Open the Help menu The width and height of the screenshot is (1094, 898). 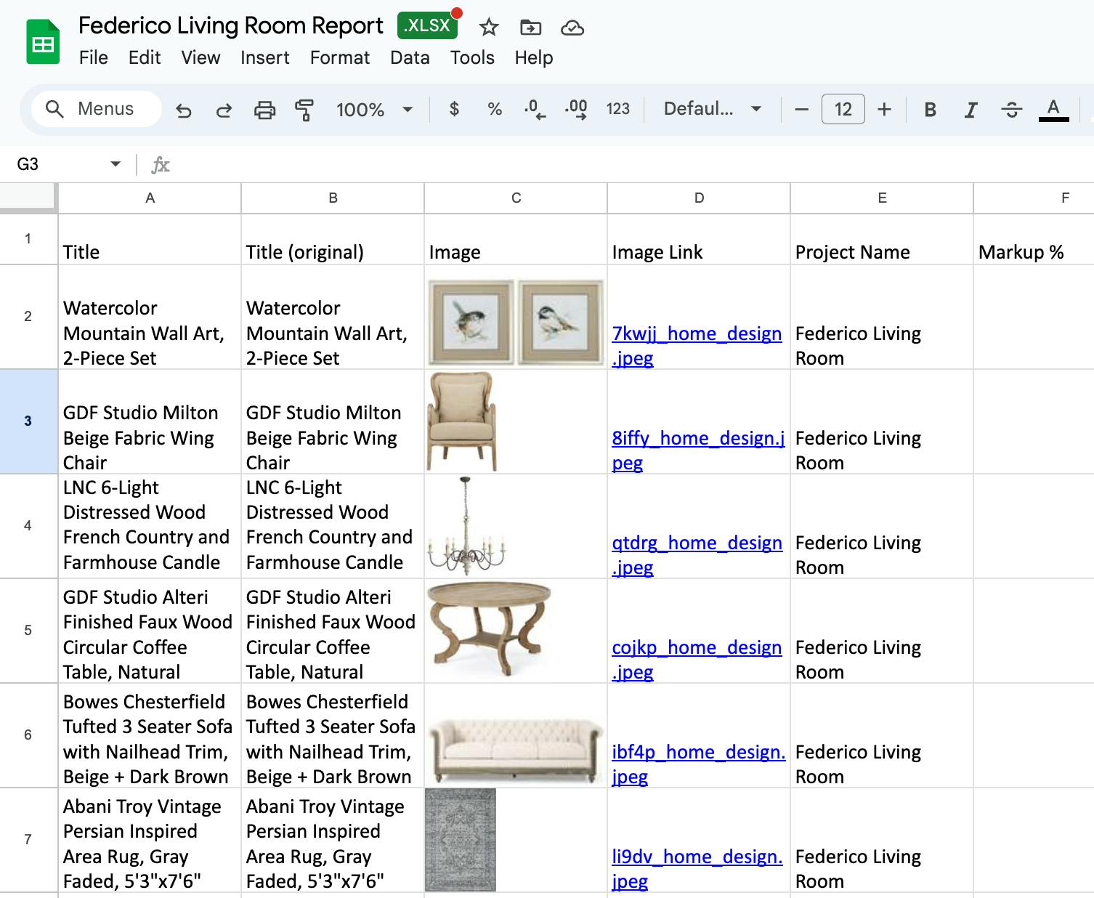click(x=534, y=57)
